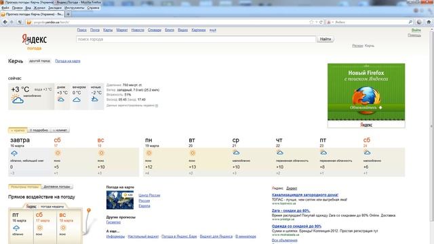The image size is (434, 244).
Task: Click the Firefox forward arrow
Action: (x=12, y=22)
